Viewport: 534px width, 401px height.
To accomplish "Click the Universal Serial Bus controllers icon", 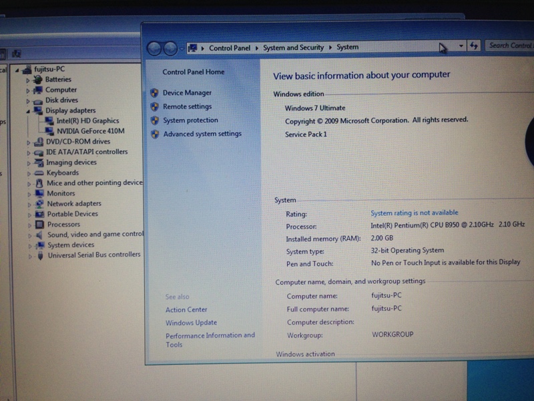I will 41,255.
